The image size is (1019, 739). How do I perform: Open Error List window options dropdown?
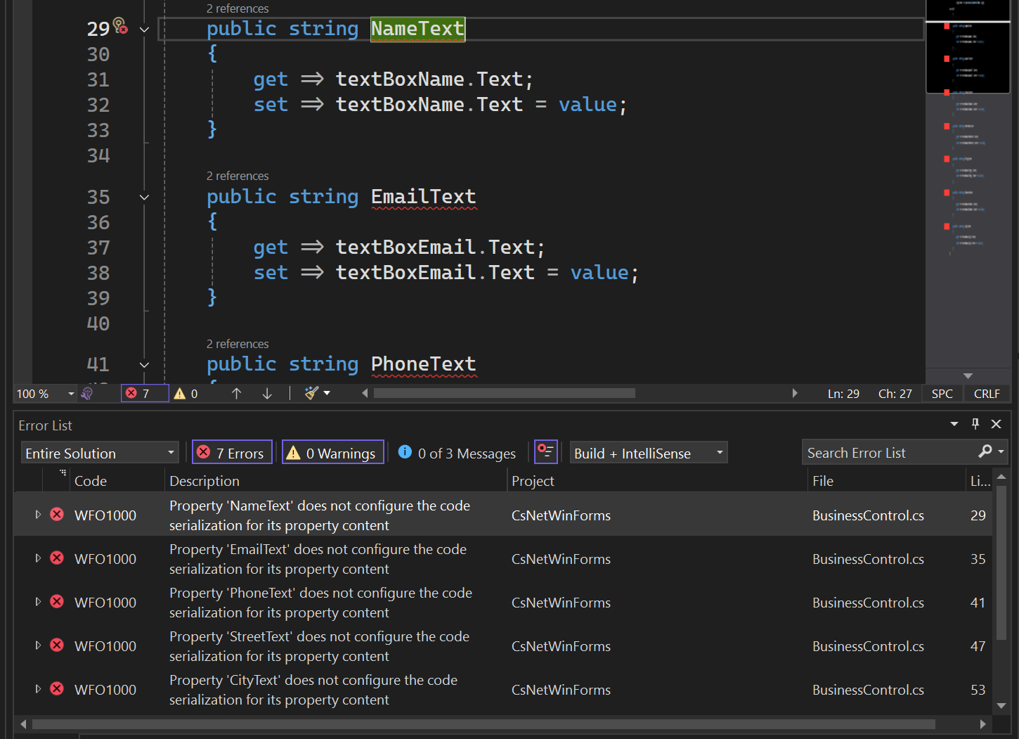(x=954, y=424)
